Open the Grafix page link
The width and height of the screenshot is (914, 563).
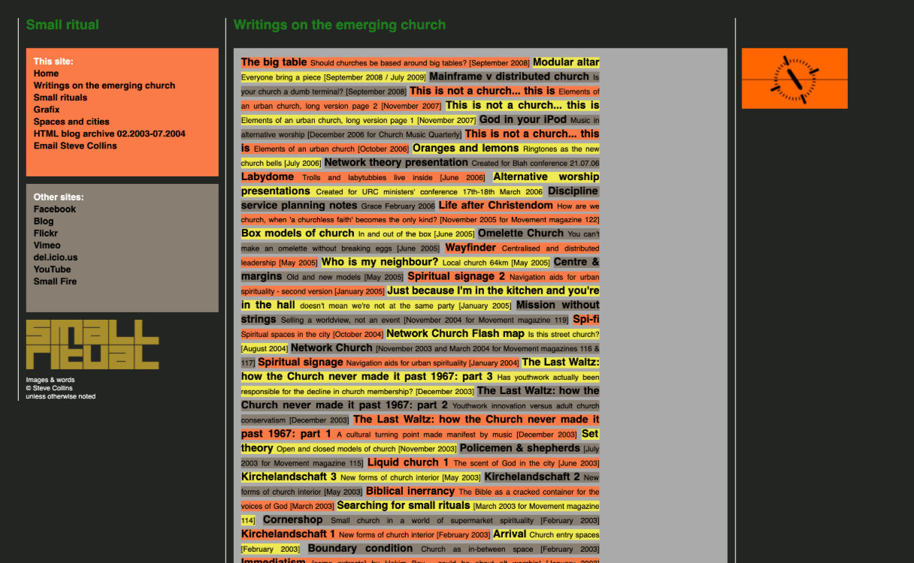click(47, 110)
